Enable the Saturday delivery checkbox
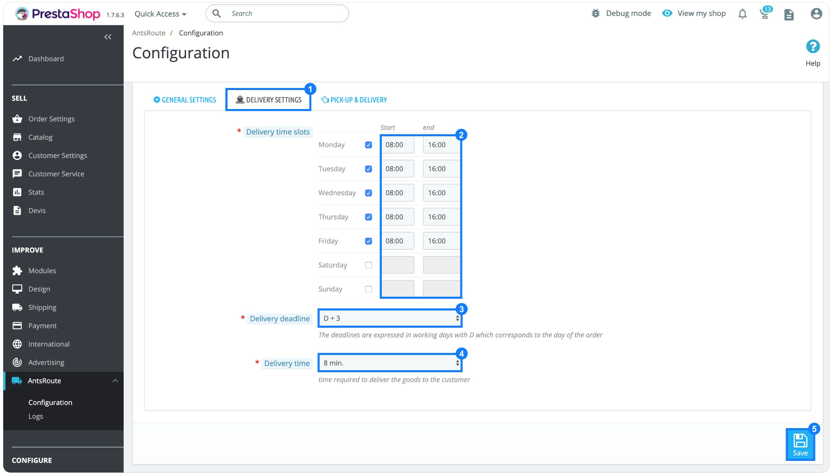832x474 pixels. (369, 265)
